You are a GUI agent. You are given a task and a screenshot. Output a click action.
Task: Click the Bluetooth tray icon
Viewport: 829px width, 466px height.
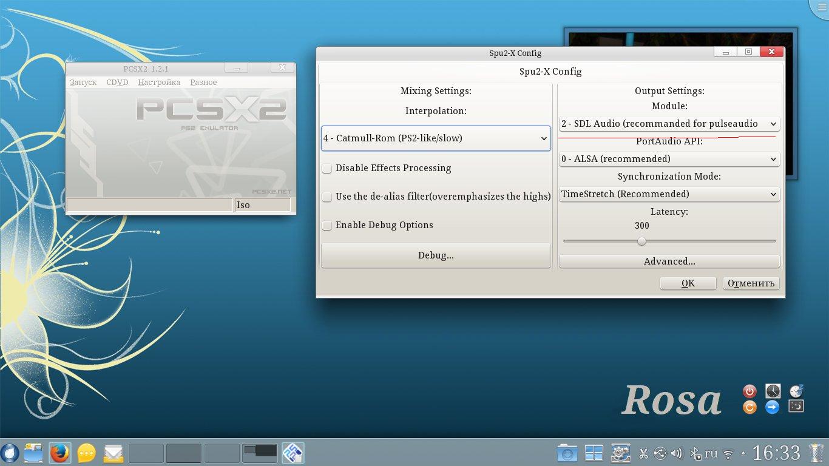click(694, 453)
